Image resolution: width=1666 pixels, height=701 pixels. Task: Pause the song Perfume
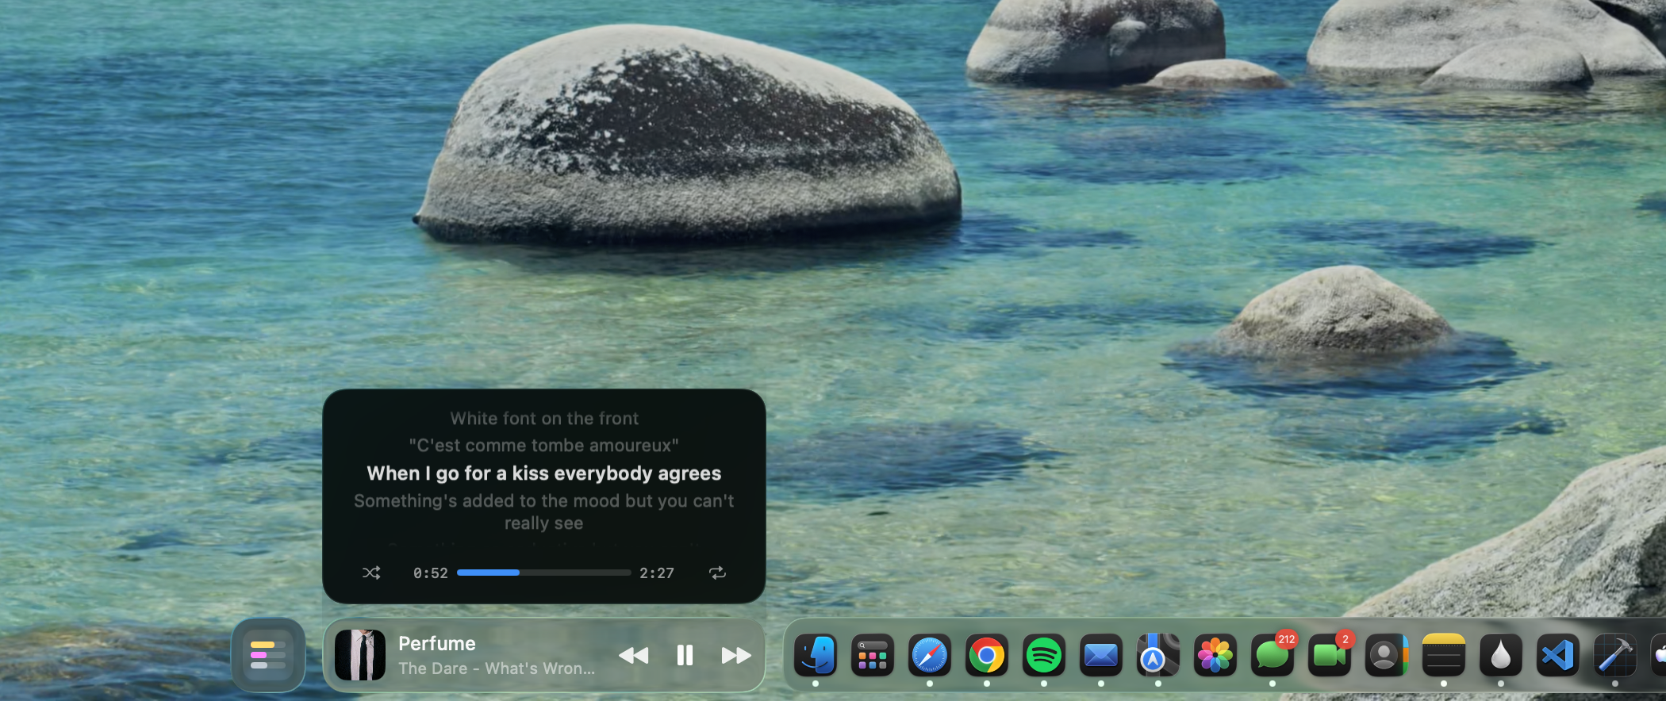pyautogui.click(x=685, y=655)
